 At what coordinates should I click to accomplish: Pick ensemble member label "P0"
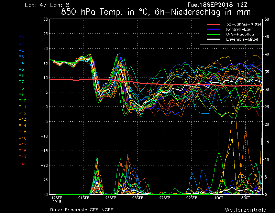coord(21,38)
